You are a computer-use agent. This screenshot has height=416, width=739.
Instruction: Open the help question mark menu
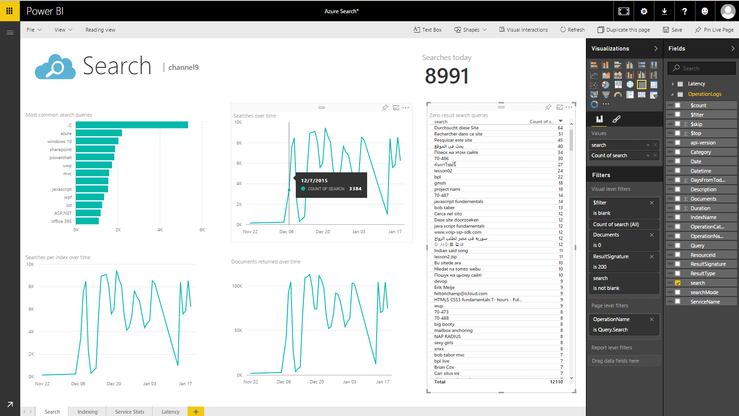685,11
